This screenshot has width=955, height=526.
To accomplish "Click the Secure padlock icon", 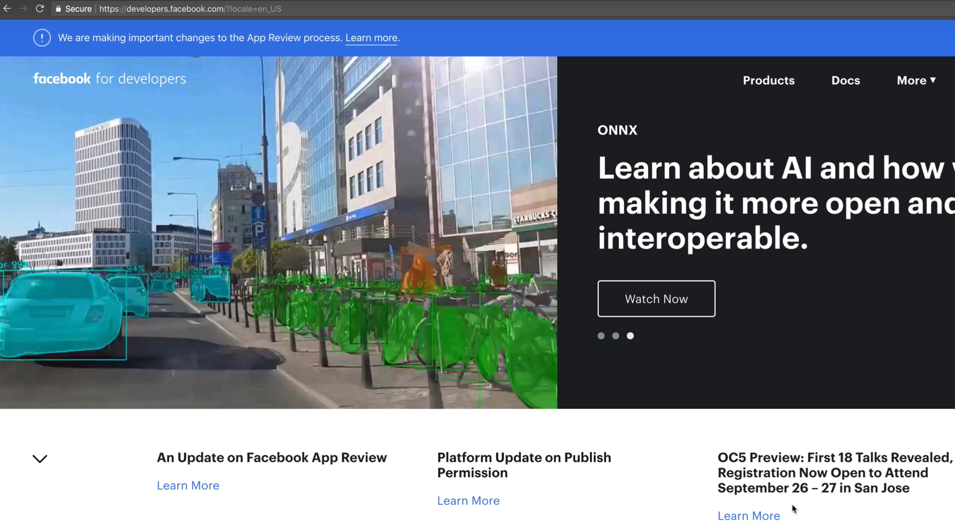I will pyautogui.click(x=58, y=9).
